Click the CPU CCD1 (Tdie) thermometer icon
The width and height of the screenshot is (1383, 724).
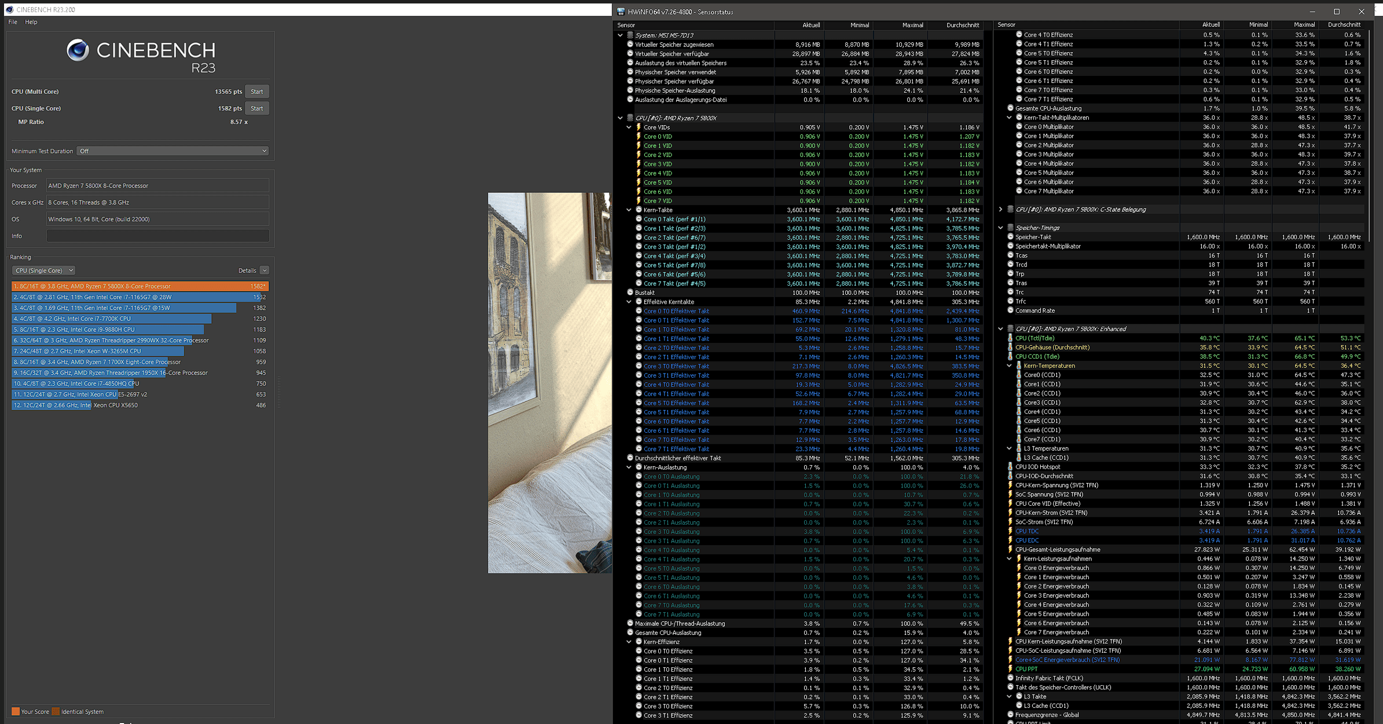click(1010, 357)
